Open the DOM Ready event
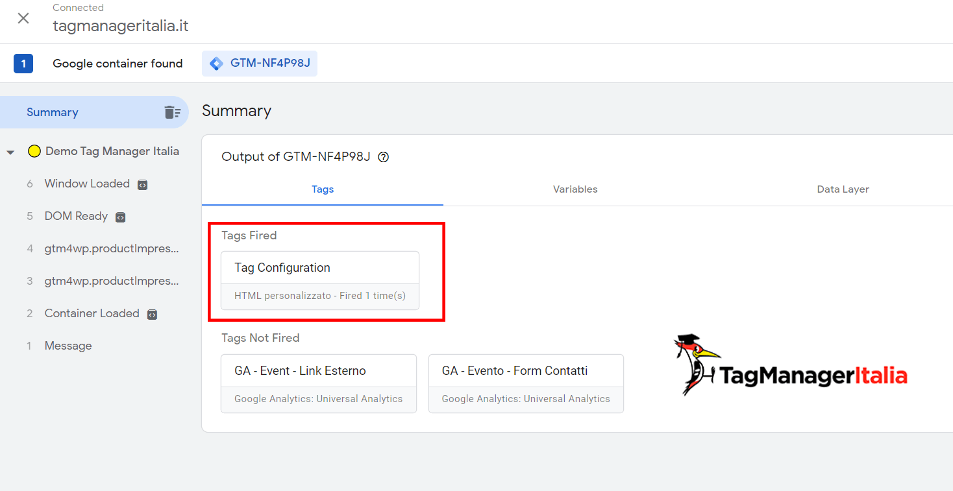Screen dimensions: 953x491 (76, 216)
